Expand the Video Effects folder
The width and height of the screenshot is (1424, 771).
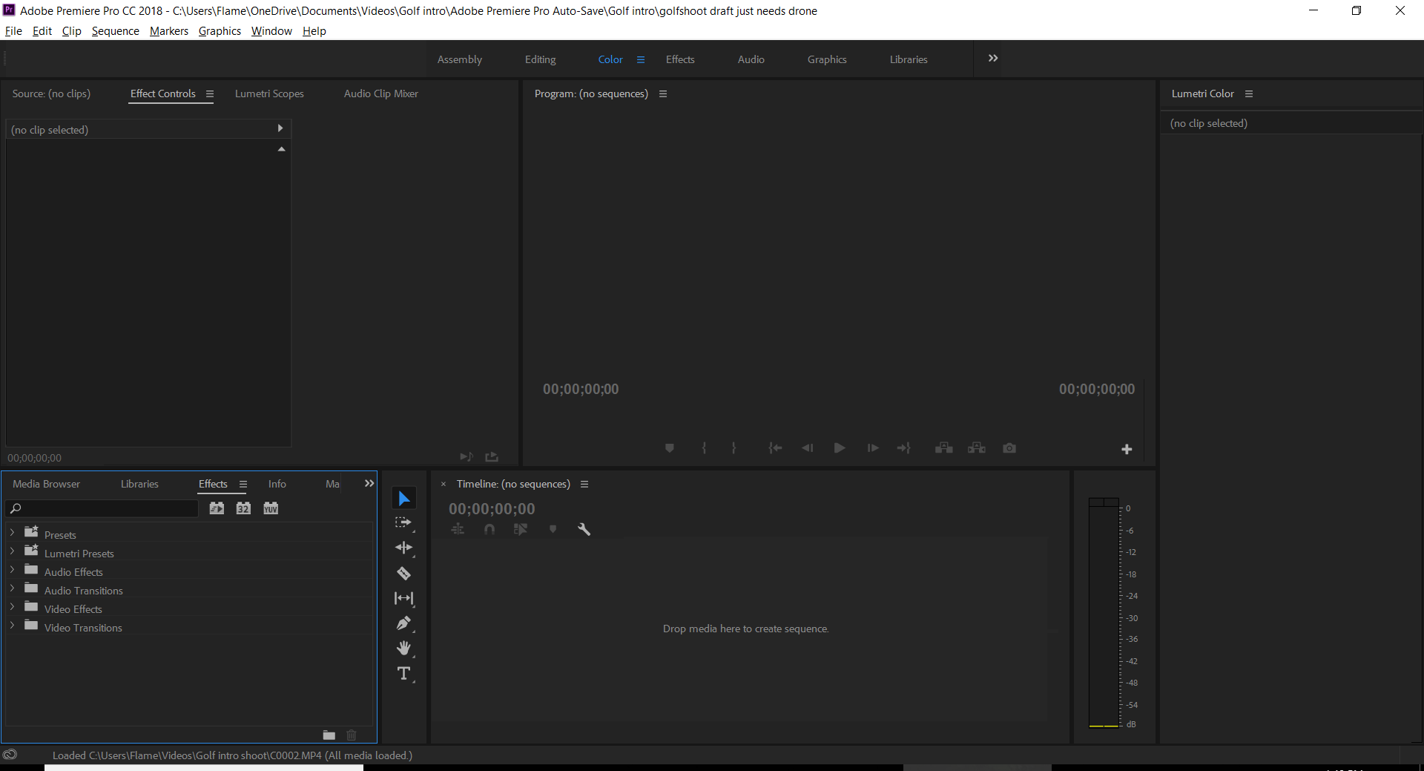pyautogui.click(x=12, y=608)
